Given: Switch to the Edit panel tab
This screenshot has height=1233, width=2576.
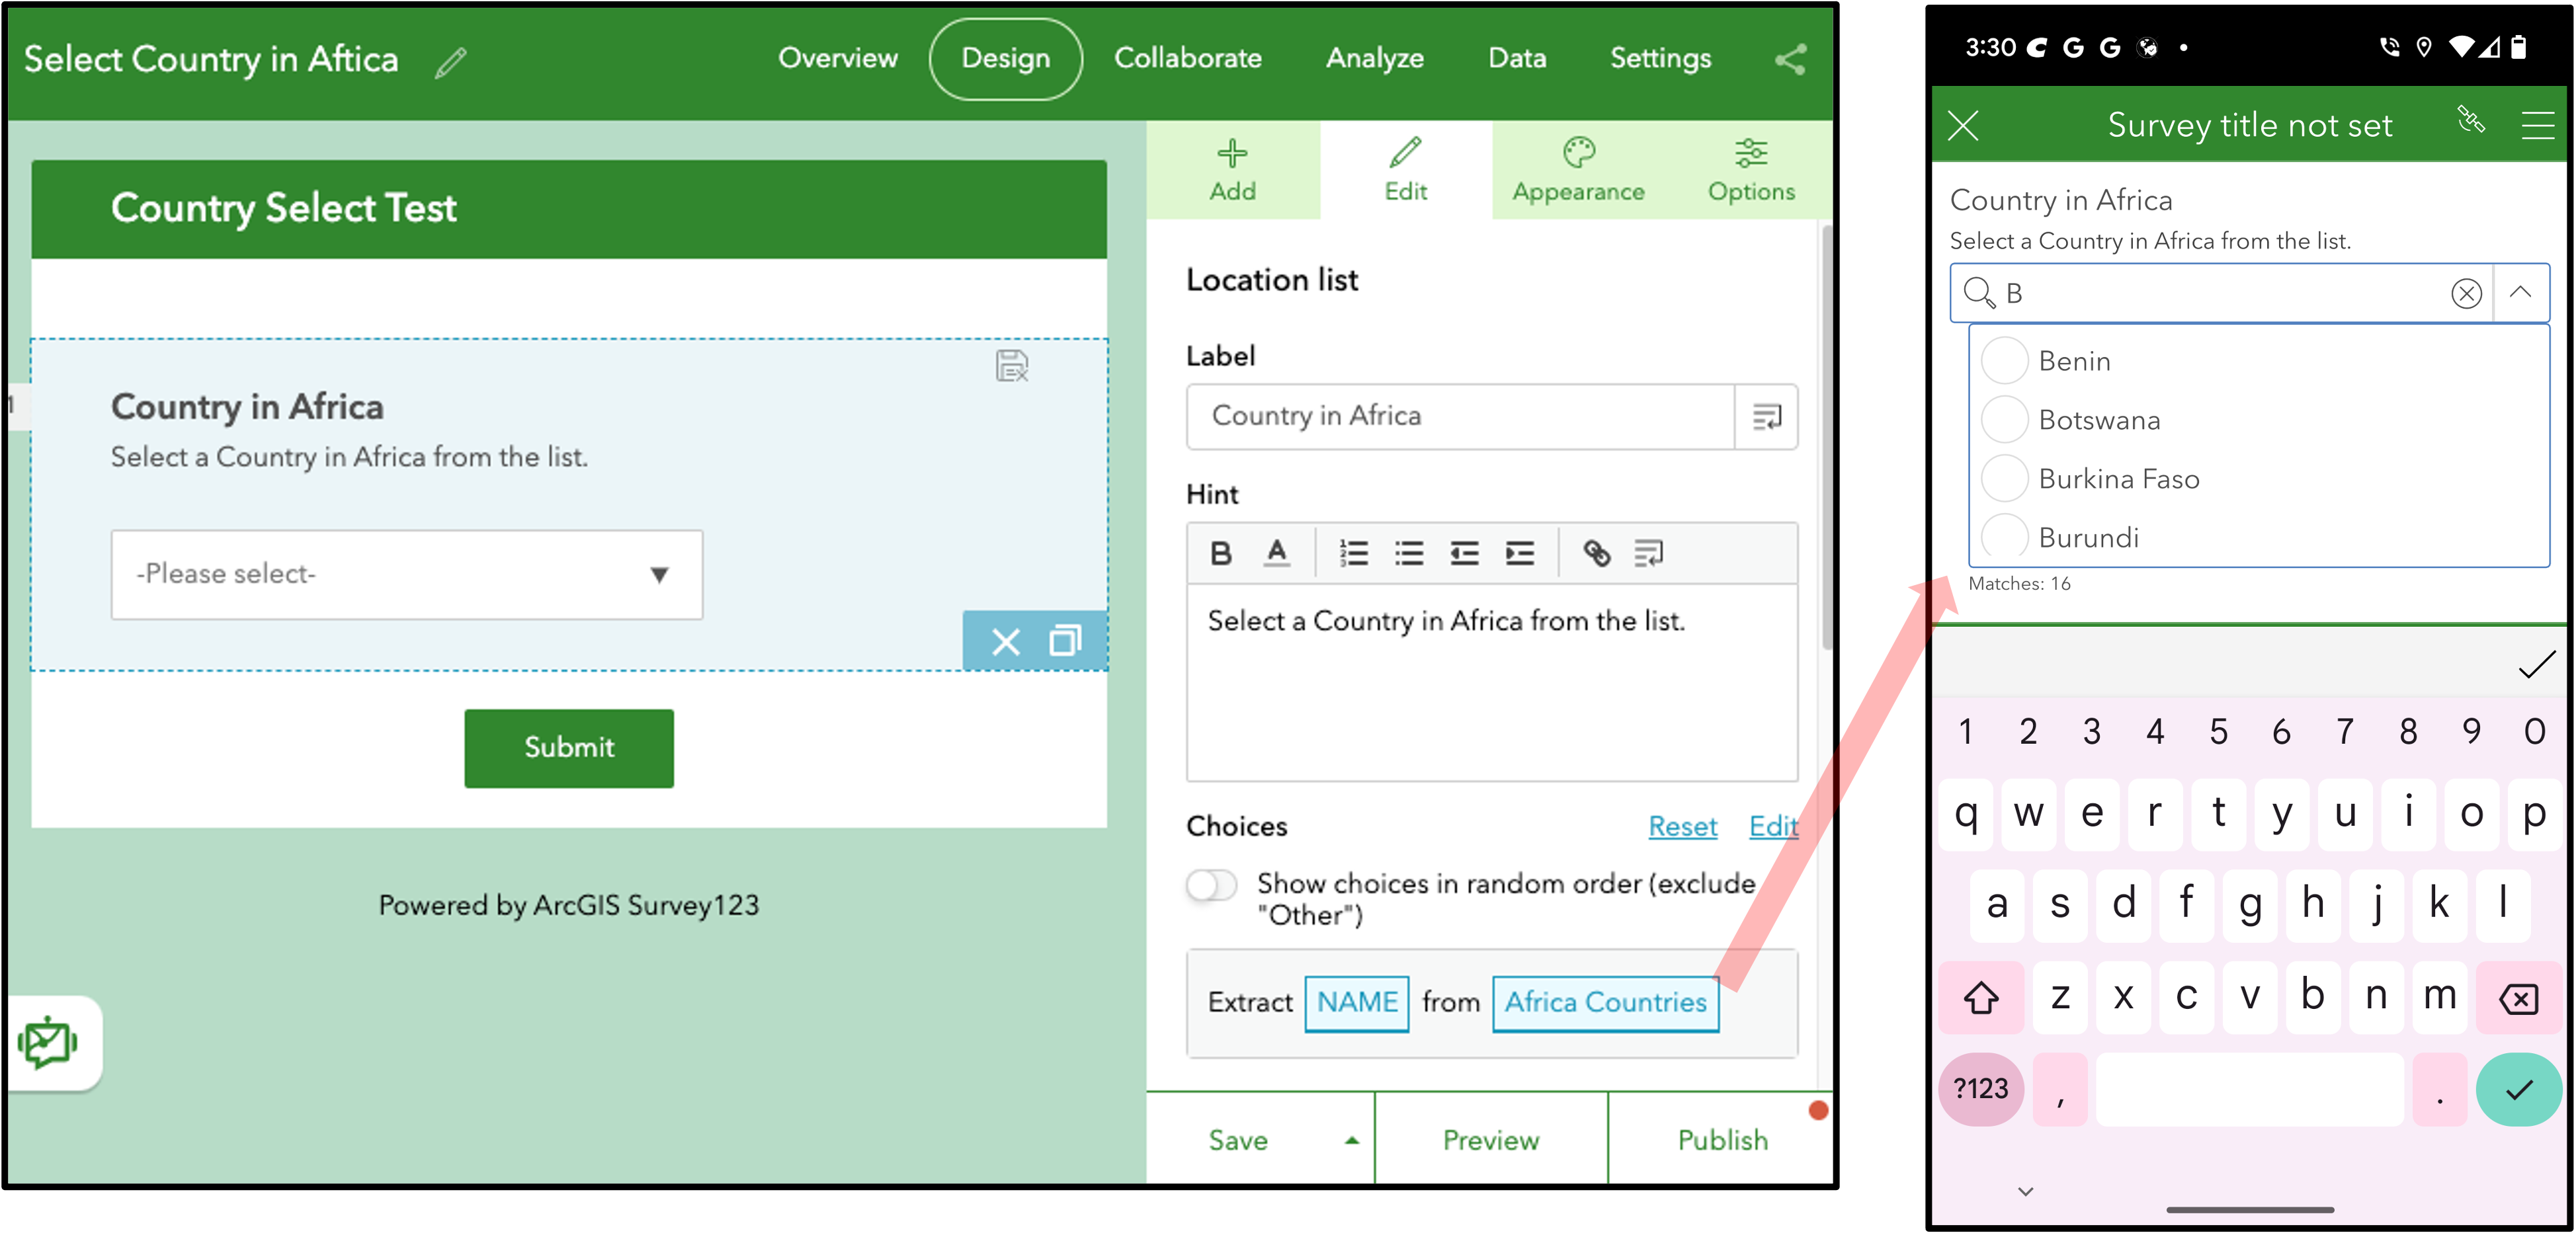Looking at the screenshot, I should pyautogui.click(x=1405, y=170).
